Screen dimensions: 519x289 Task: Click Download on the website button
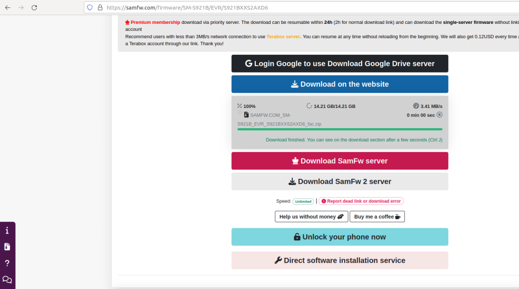(x=340, y=84)
